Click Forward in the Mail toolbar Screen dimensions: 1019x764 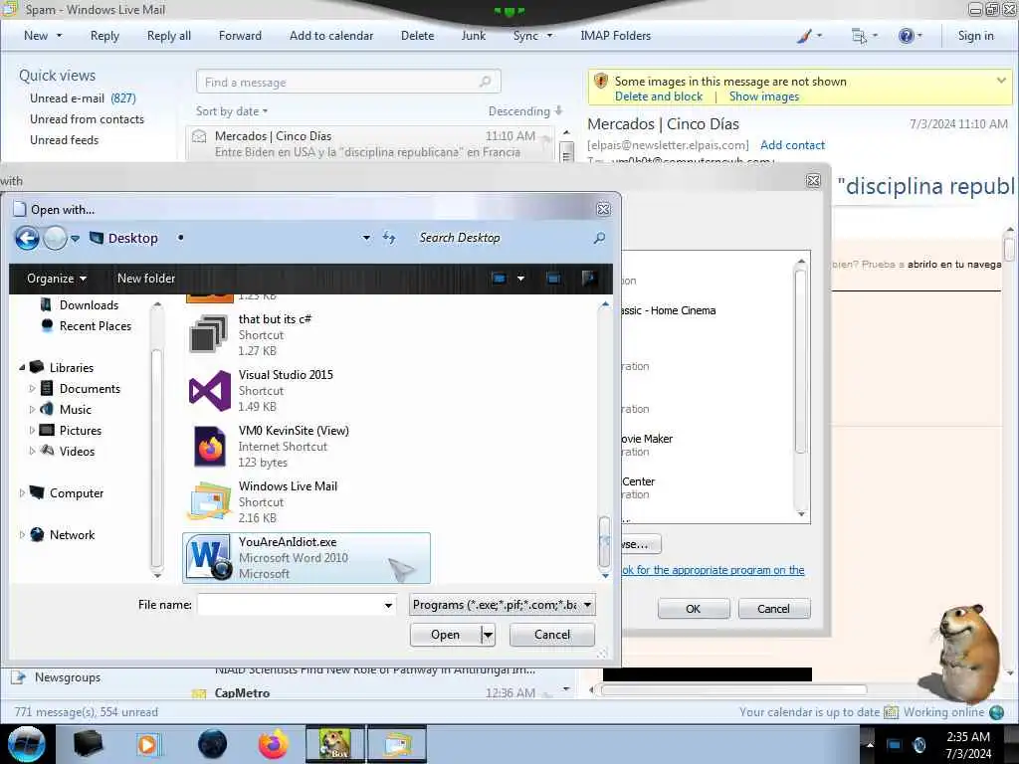coord(240,36)
